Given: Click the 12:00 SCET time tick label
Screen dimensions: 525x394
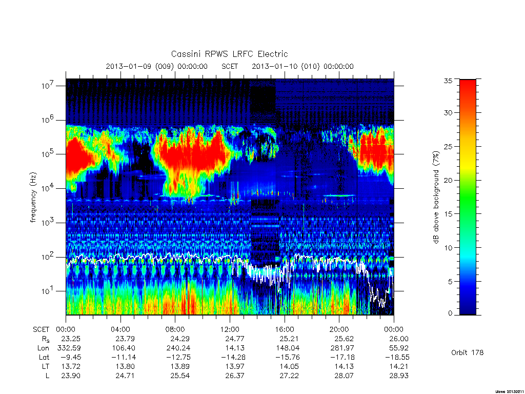Looking at the screenshot, I should coord(230,329).
